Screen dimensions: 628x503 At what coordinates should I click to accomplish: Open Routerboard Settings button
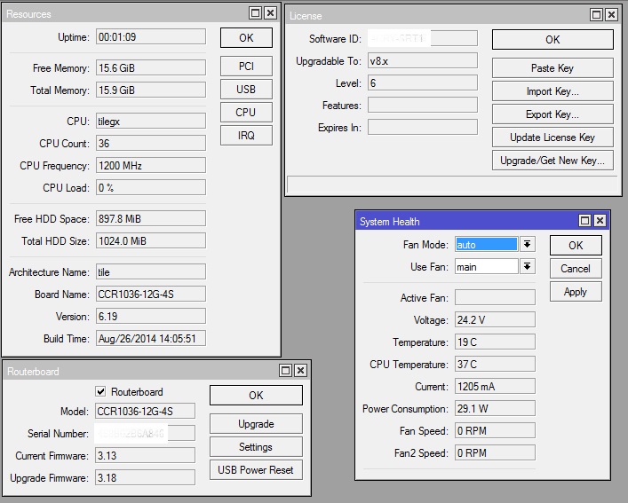click(x=256, y=447)
